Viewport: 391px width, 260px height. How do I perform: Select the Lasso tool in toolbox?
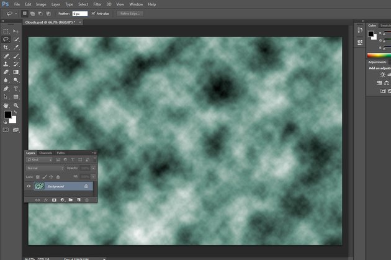(6, 39)
